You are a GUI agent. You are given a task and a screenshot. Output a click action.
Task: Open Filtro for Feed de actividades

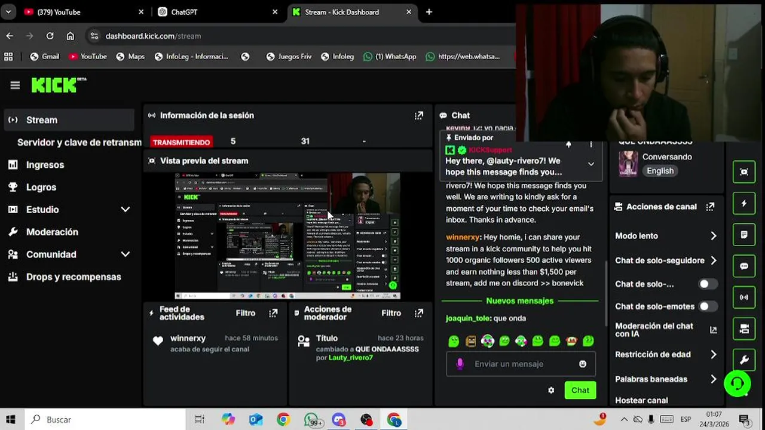pyautogui.click(x=245, y=313)
